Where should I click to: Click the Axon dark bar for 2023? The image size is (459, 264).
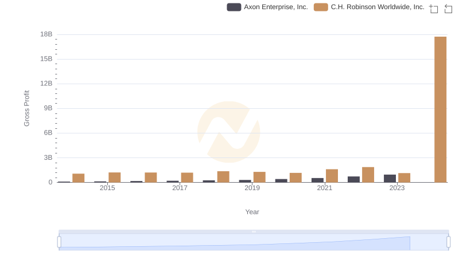pos(390,179)
